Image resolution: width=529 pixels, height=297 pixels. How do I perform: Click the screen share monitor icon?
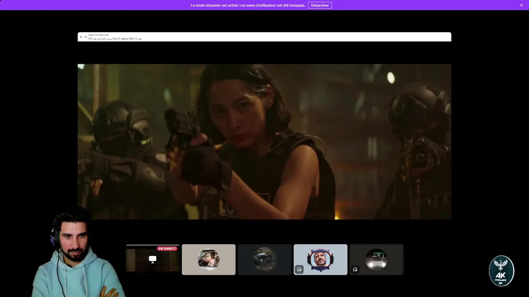coord(153,259)
